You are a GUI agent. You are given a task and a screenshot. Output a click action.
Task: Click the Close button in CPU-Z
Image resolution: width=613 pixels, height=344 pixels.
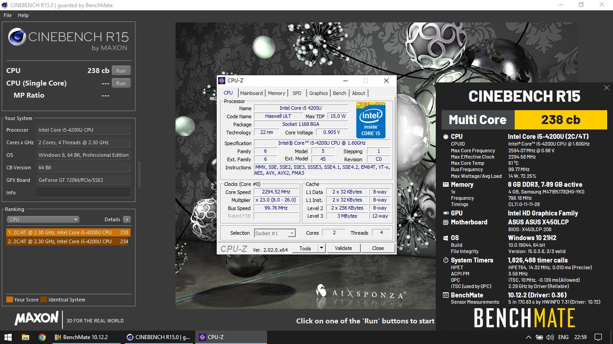(378, 248)
